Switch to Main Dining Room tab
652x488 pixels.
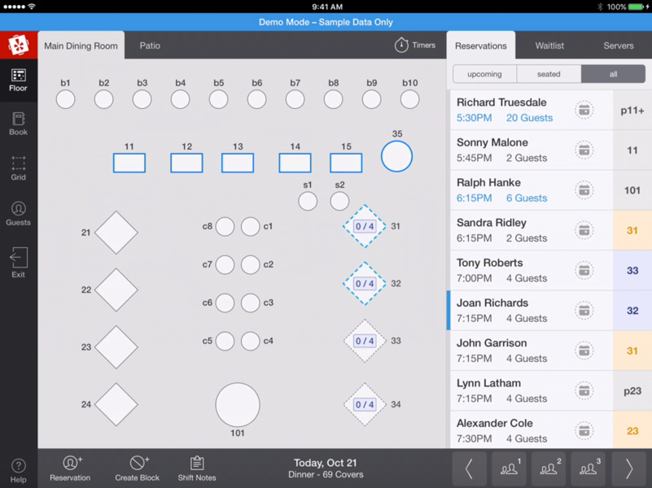click(81, 46)
